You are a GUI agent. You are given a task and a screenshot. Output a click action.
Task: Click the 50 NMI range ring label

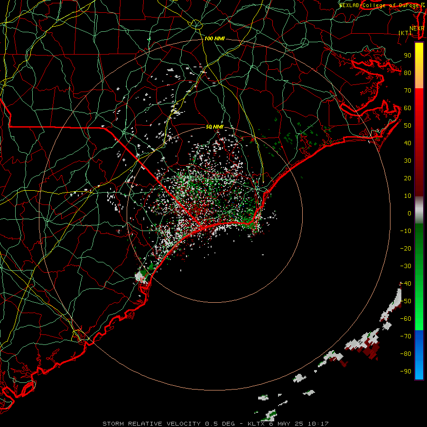214,127
